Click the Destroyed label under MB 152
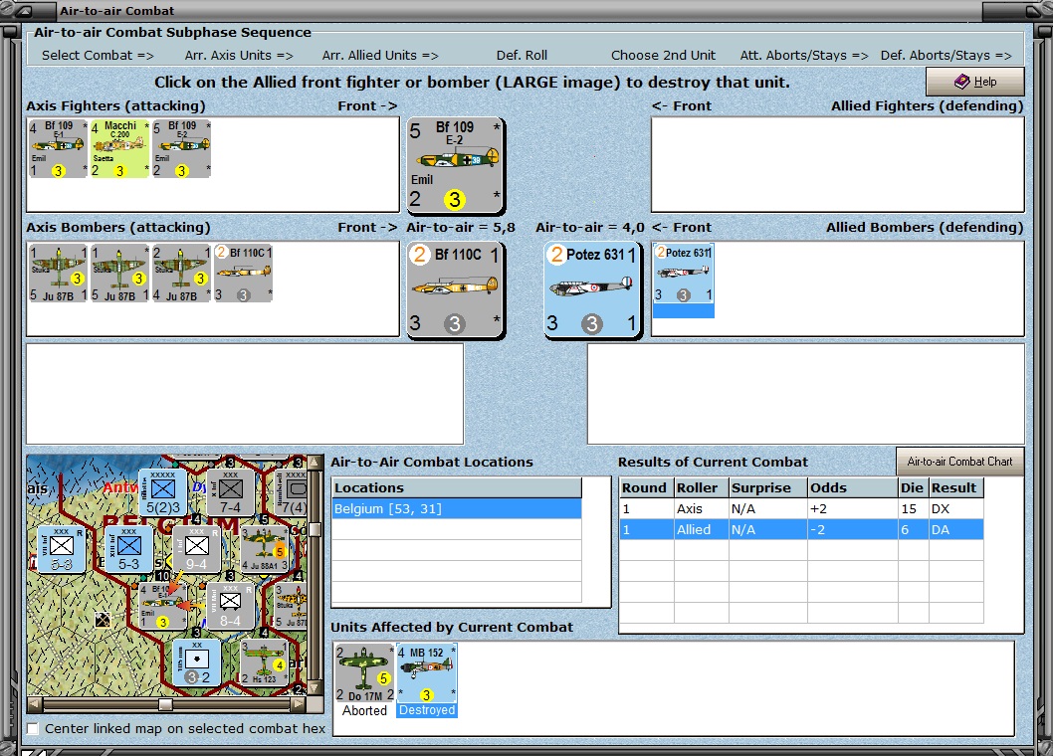This screenshot has height=756, width=1053. (x=427, y=710)
